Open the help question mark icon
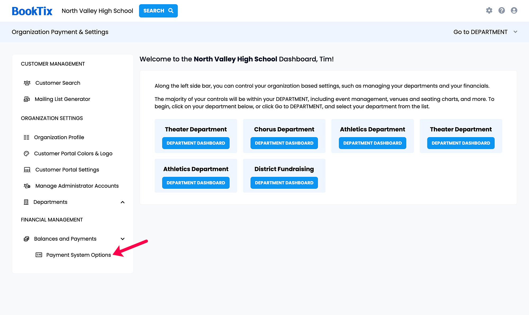Image resolution: width=529 pixels, height=315 pixels. coord(501,11)
